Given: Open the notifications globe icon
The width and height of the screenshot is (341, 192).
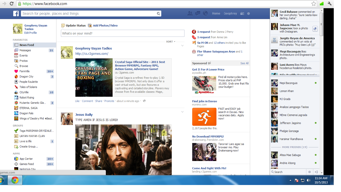Looking at the screenshot, I should pos(205,13).
